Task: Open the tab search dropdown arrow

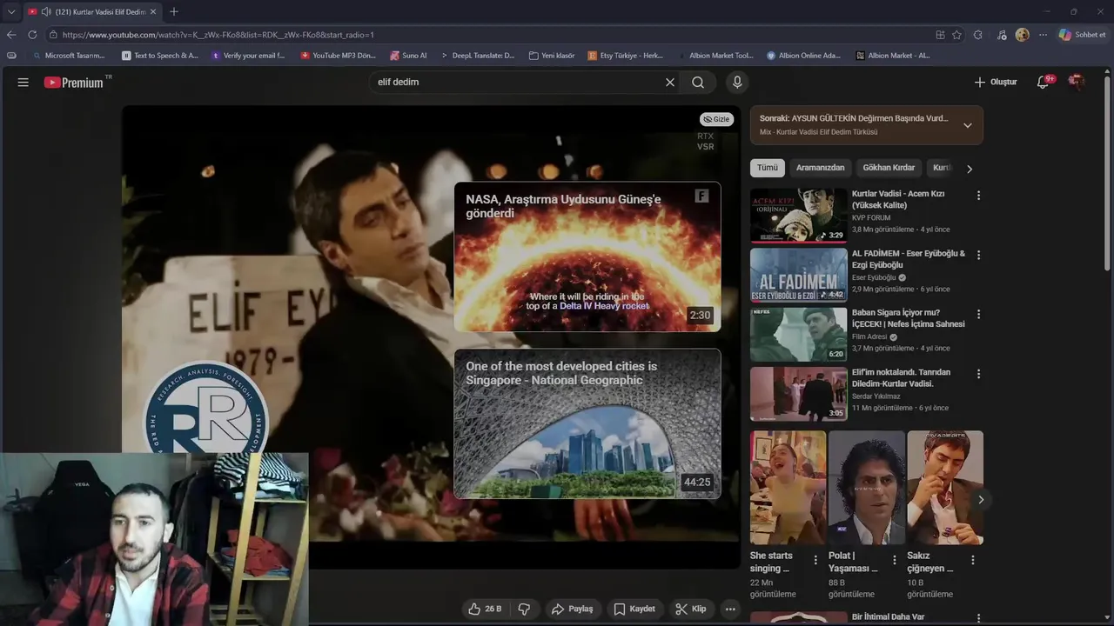Action: tap(11, 11)
